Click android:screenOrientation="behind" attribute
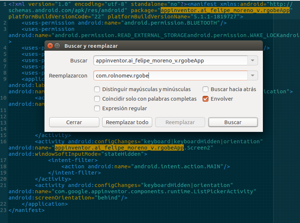Viewport: 300px width, 223px height. (66, 198)
